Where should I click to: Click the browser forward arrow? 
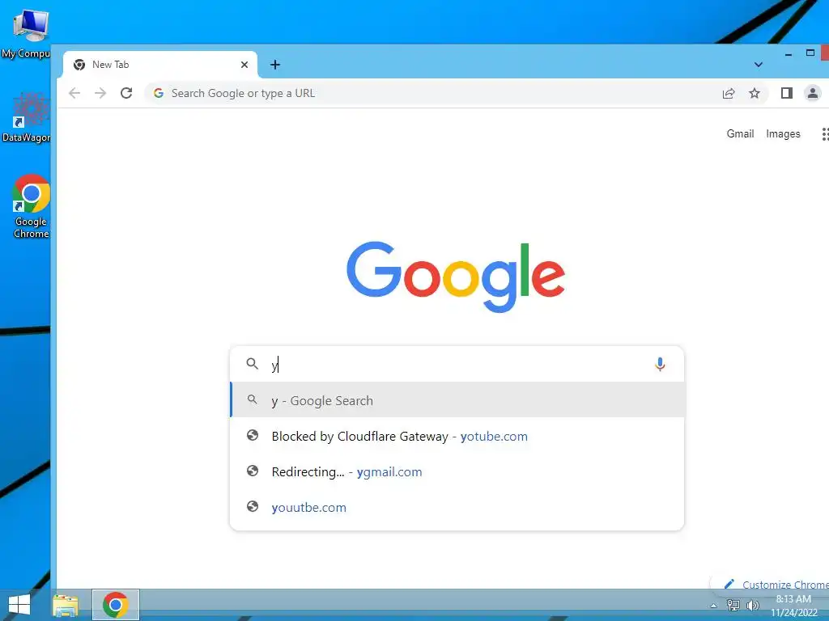100,94
